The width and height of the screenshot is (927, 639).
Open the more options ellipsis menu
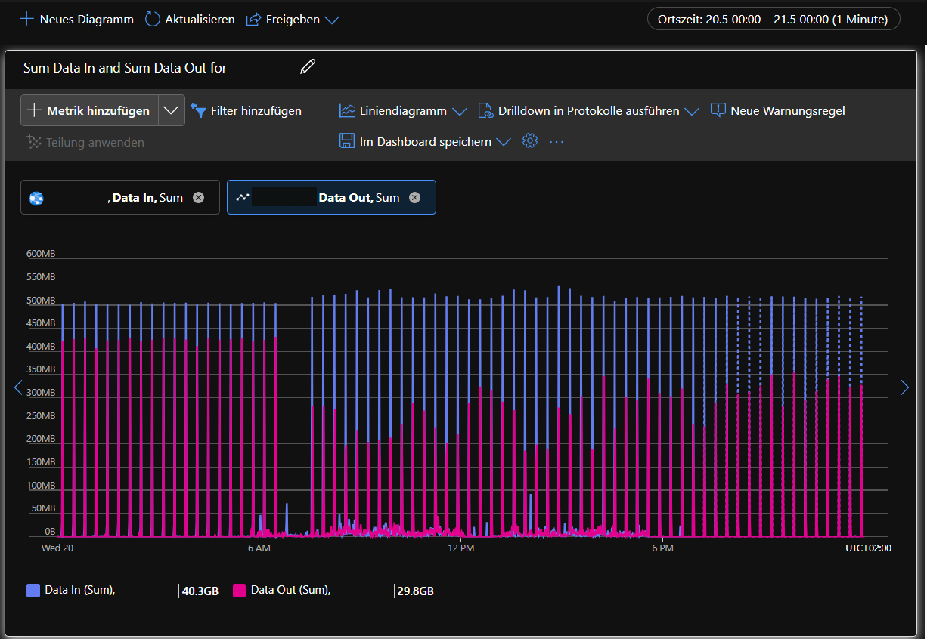pyautogui.click(x=557, y=141)
